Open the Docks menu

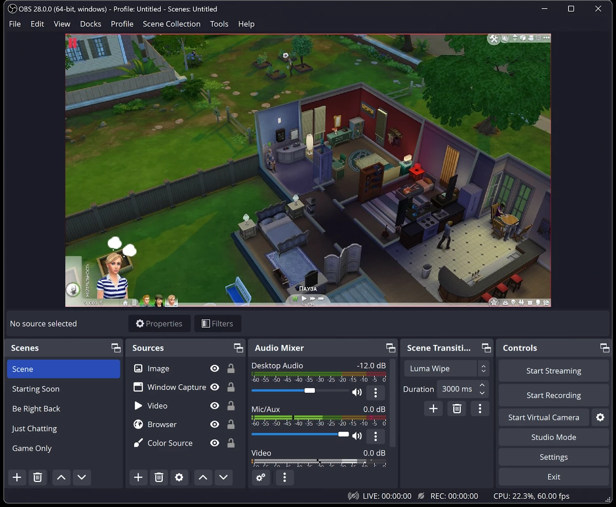(90, 24)
